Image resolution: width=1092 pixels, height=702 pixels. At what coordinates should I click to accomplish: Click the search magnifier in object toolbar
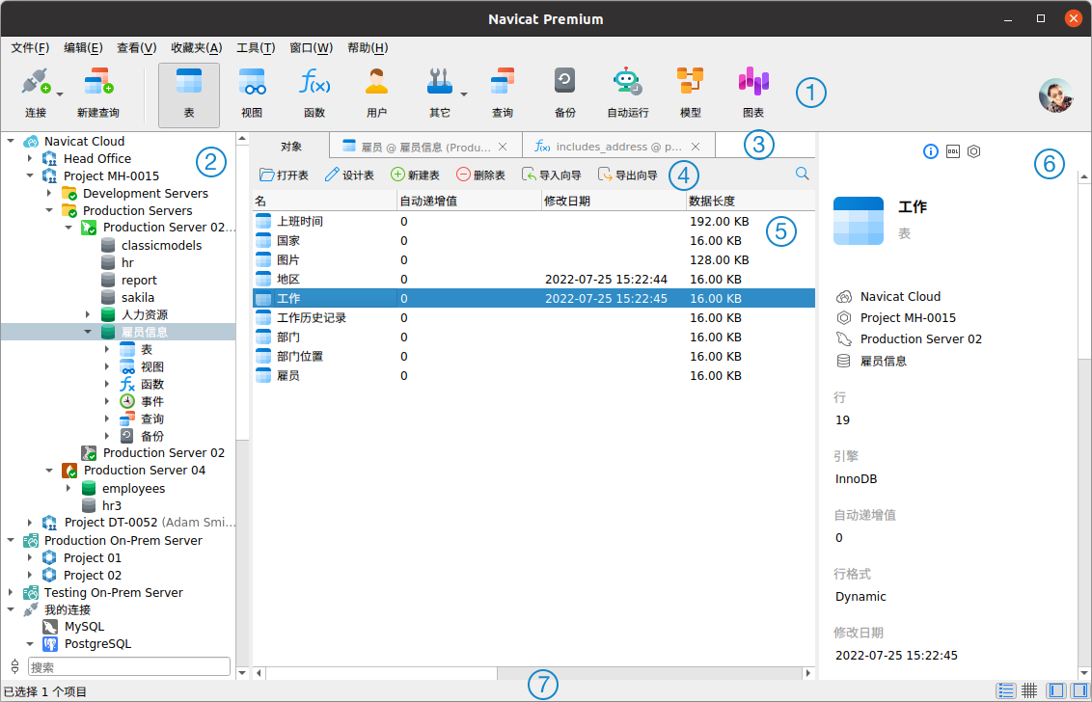click(x=803, y=174)
